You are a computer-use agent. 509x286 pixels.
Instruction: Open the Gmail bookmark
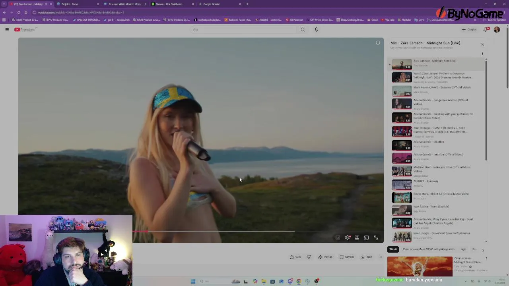(x=373, y=20)
